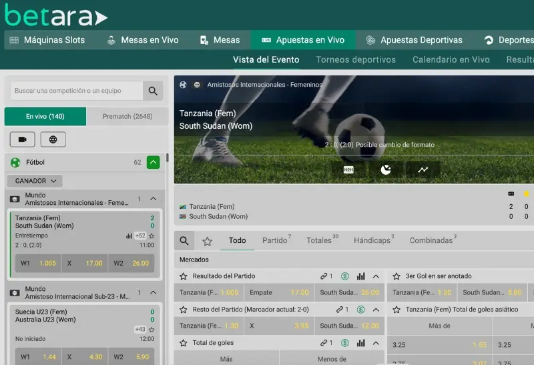Focus the competition or team search field
Image resolution: width=534 pixels, height=365 pixels.
coord(77,91)
